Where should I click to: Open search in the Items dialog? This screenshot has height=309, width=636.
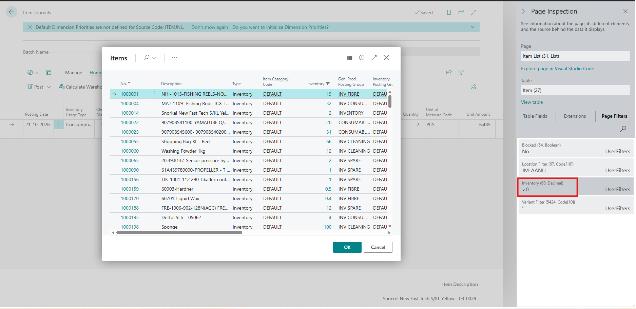[147, 58]
